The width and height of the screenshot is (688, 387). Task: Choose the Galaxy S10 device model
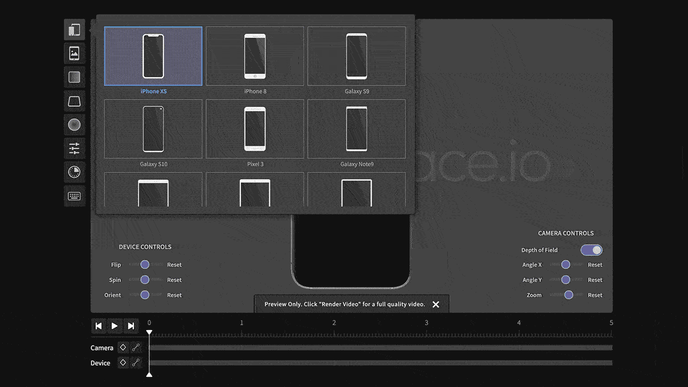click(153, 129)
